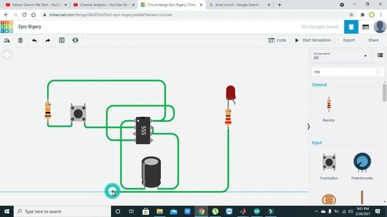Viewport: 387px width, 217px height.
Task: Click the Windows taskbar search box
Action: (x=62, y=212)
